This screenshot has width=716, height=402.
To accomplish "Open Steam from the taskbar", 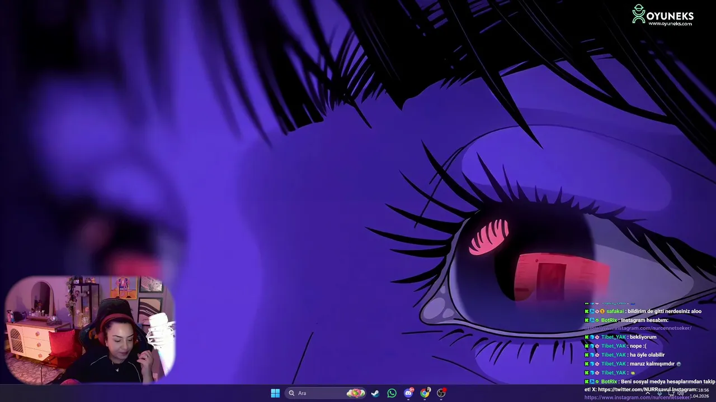I will click(375, 393).
